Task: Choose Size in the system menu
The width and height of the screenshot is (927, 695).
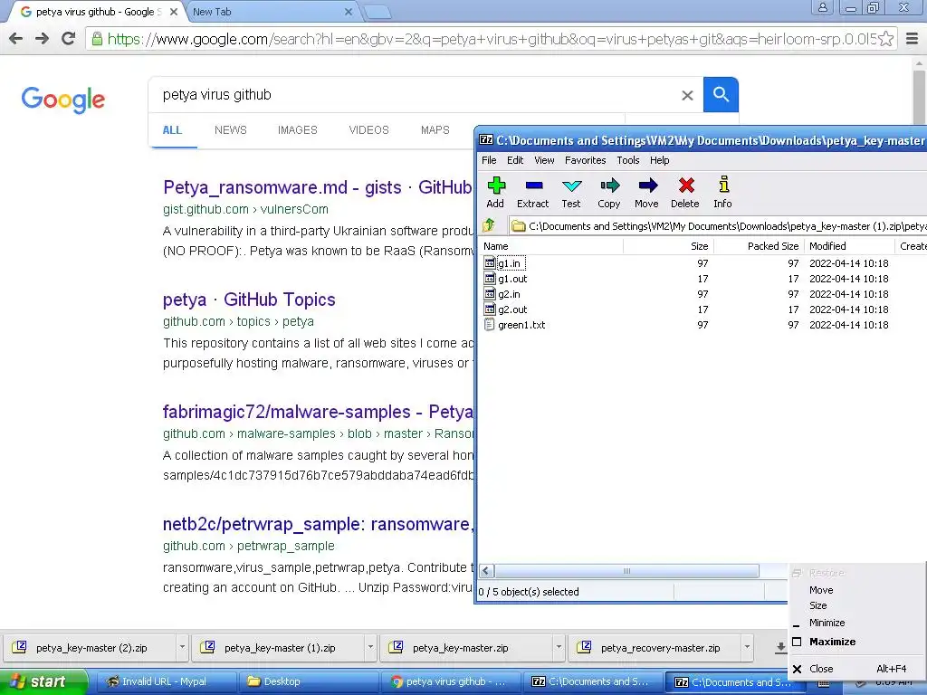Action: pos(856,605)
